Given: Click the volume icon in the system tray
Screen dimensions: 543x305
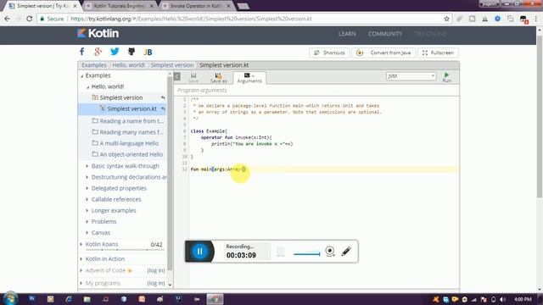Looking at the screenshot, I should click(x=503, y=299).
